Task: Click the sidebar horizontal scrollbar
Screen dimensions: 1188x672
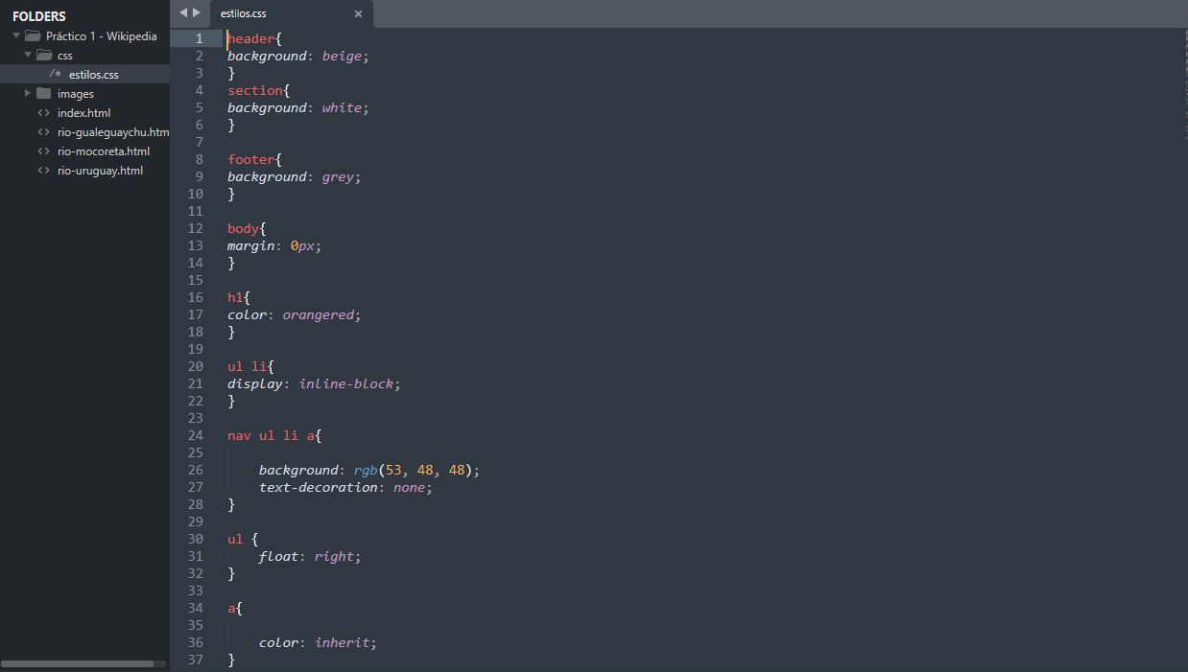Action: pyautogui.click(x=78, y=663)
